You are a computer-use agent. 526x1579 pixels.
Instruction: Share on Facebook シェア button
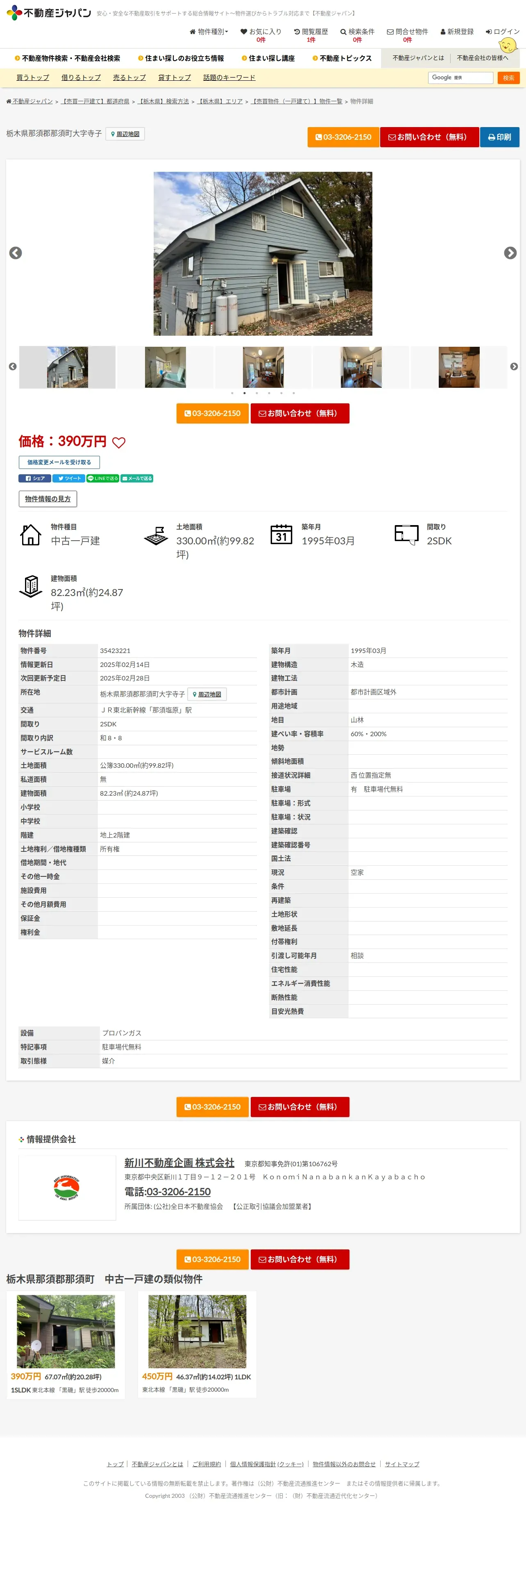(35, 479)
